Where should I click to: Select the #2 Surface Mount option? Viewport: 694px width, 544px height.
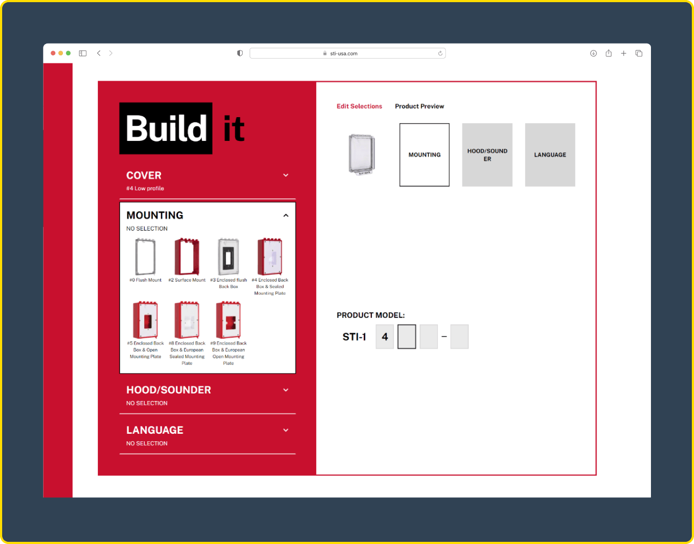187,257
